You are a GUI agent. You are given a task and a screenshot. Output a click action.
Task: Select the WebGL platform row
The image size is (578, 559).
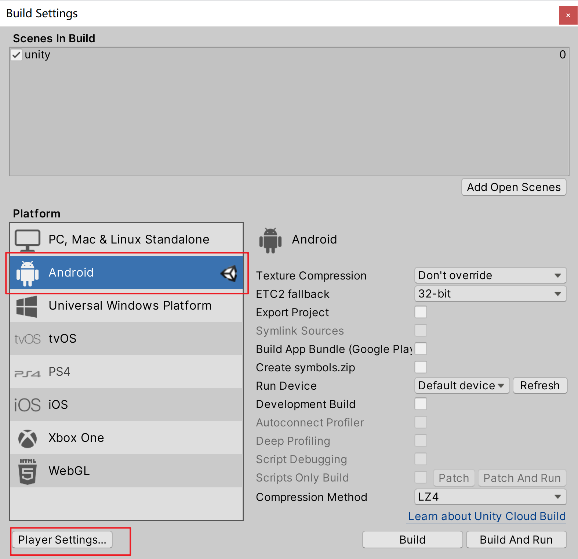(127, 471)
